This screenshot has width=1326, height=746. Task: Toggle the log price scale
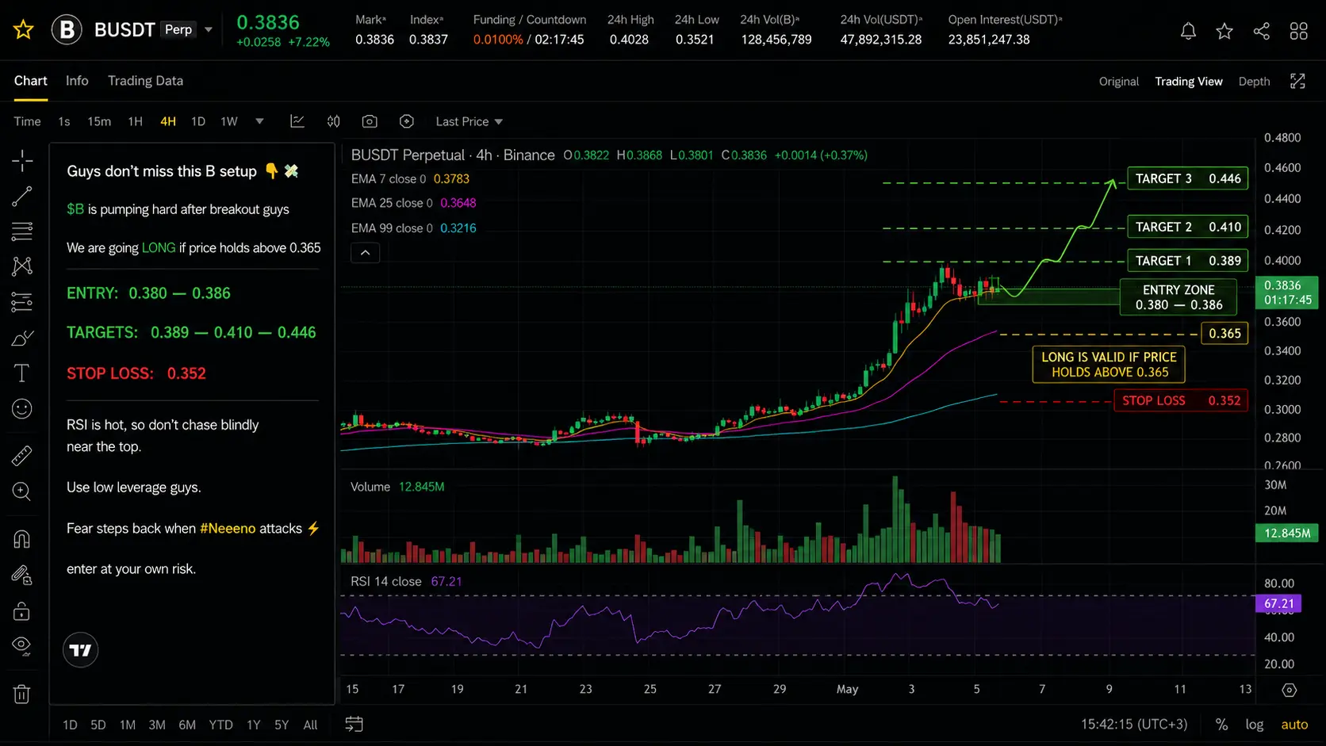point(1255,725)
